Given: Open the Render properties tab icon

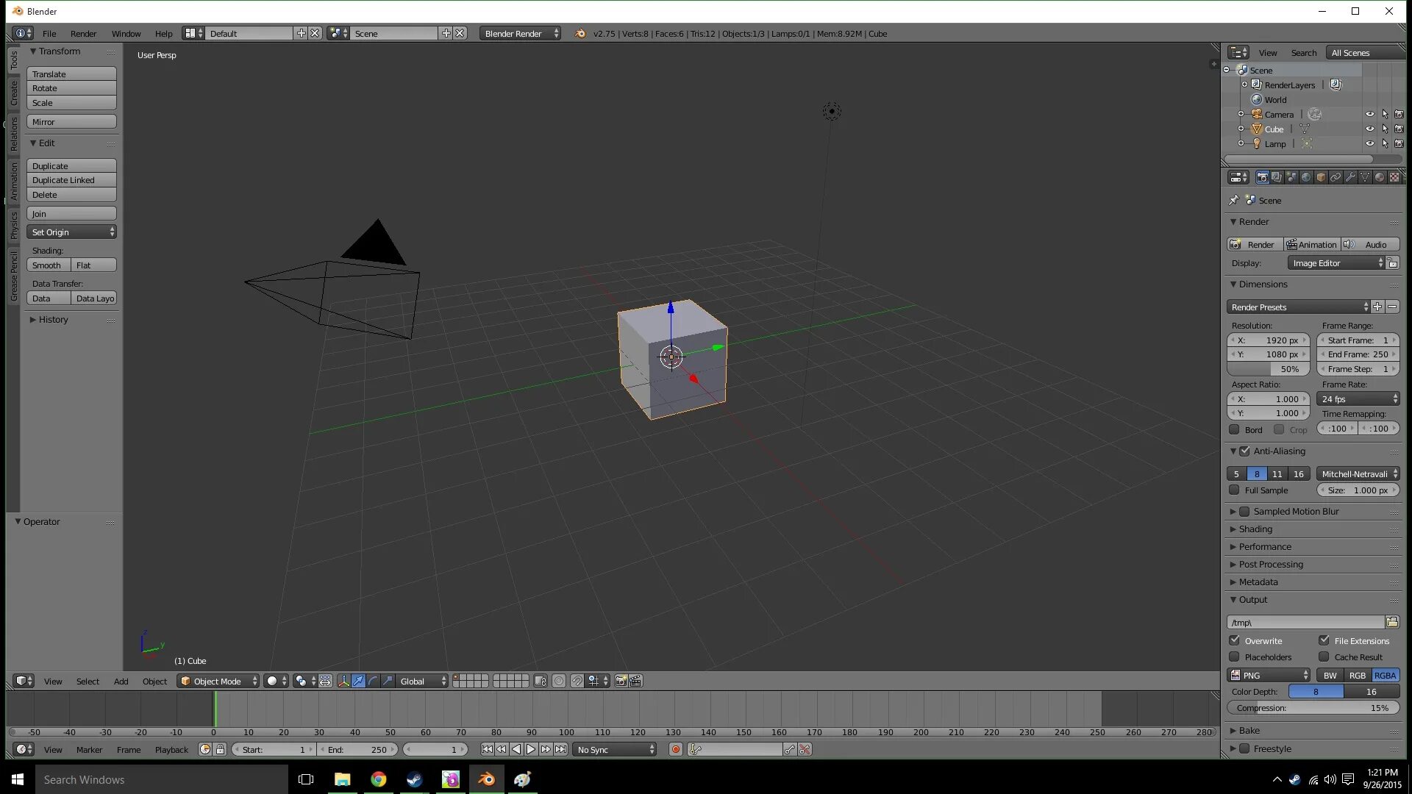Looking at the screenshot, I should (1262, 177).
